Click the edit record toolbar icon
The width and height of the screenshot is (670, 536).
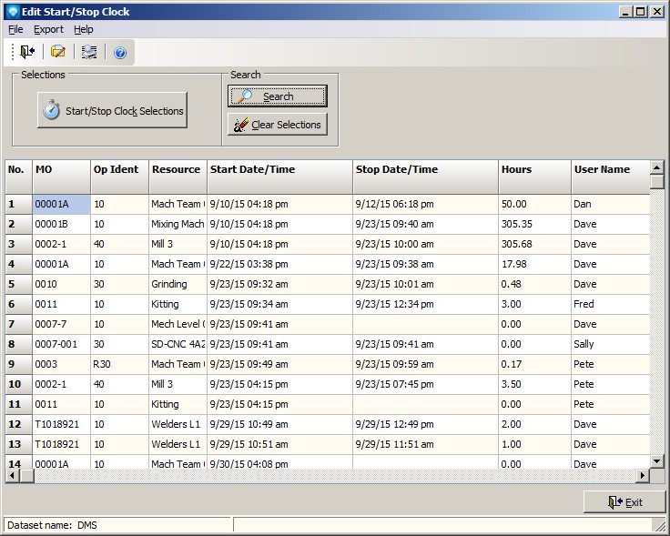(57, 53)
